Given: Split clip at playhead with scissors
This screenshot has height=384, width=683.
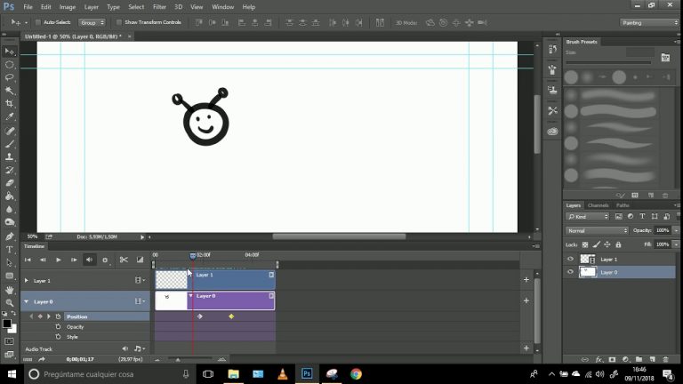Looking at the screenshot, I should (x=124, y=260).
